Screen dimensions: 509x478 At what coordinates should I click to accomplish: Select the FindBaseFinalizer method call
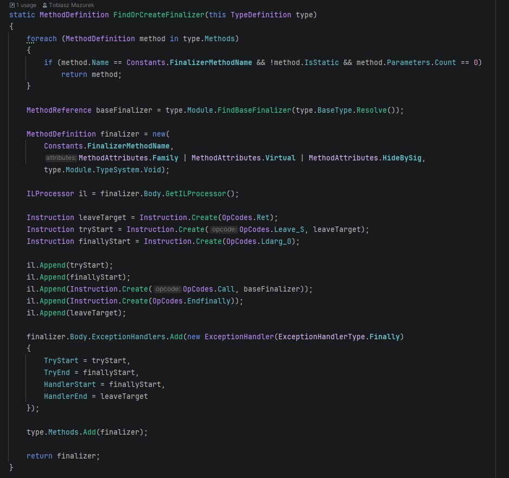[254, 110]
